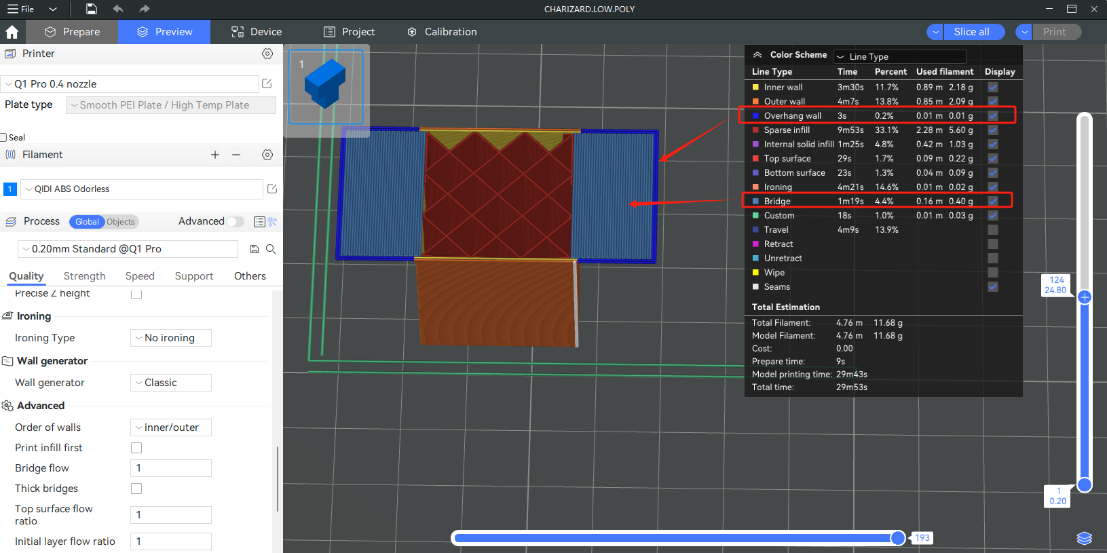Open the Order of walls dropdown
This screenshot has width=1107, height=553.
tap(170, 427)
